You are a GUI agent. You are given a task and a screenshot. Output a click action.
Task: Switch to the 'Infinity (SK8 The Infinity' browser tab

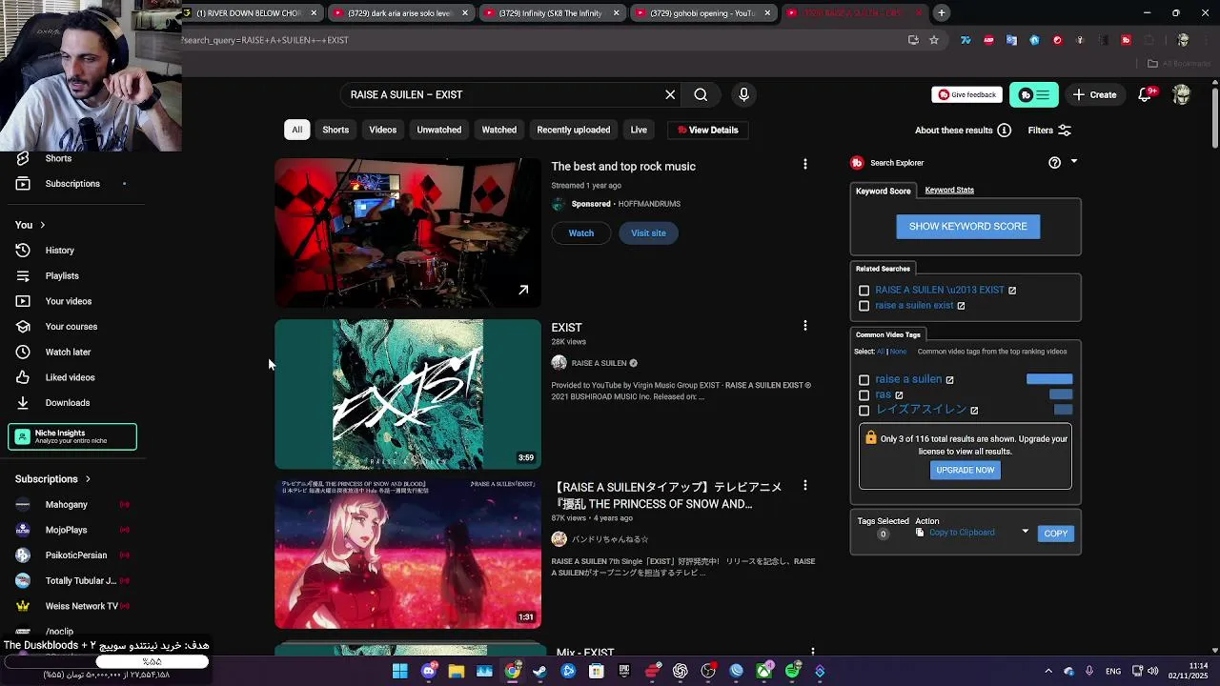click(x=553, y=13)
